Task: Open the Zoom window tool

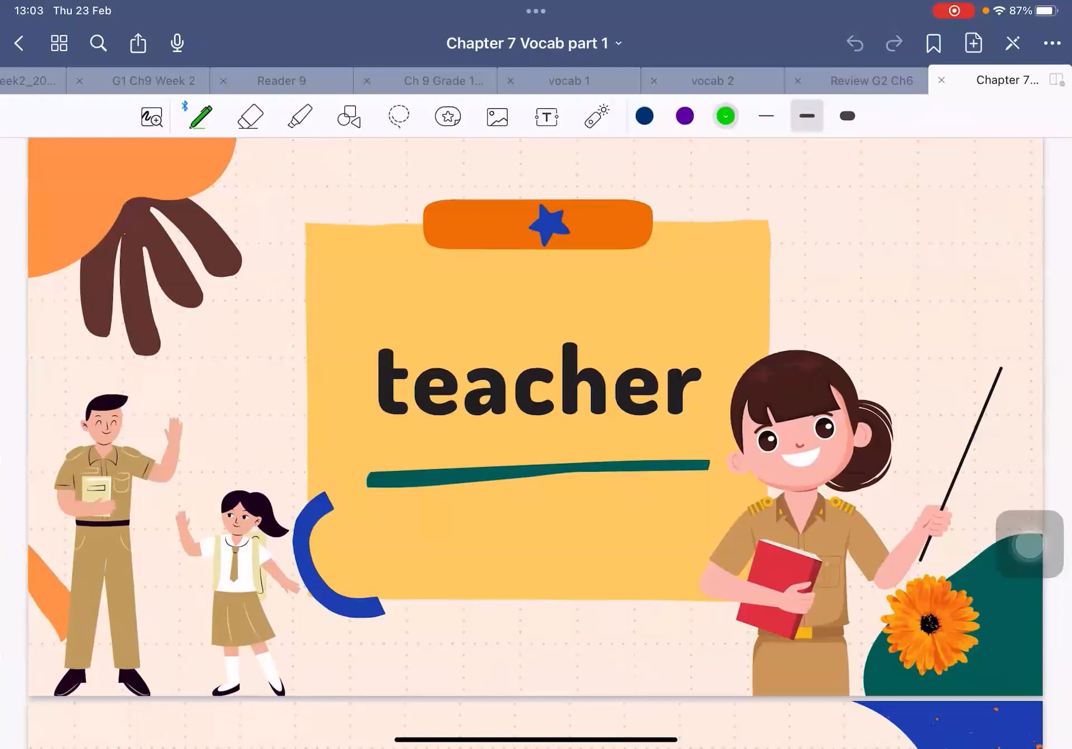Action: coord(151,117)
